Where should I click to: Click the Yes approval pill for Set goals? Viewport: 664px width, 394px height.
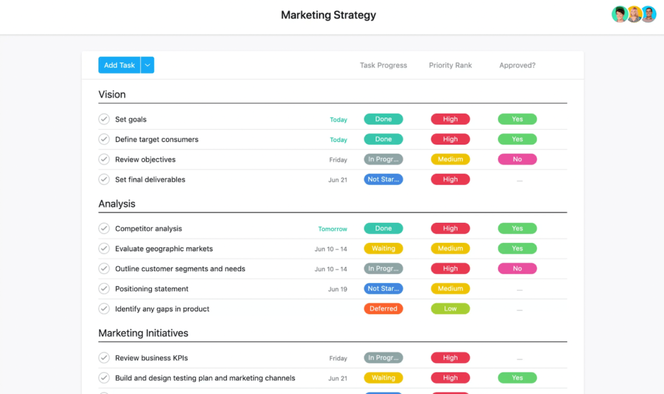pos(517,119)
